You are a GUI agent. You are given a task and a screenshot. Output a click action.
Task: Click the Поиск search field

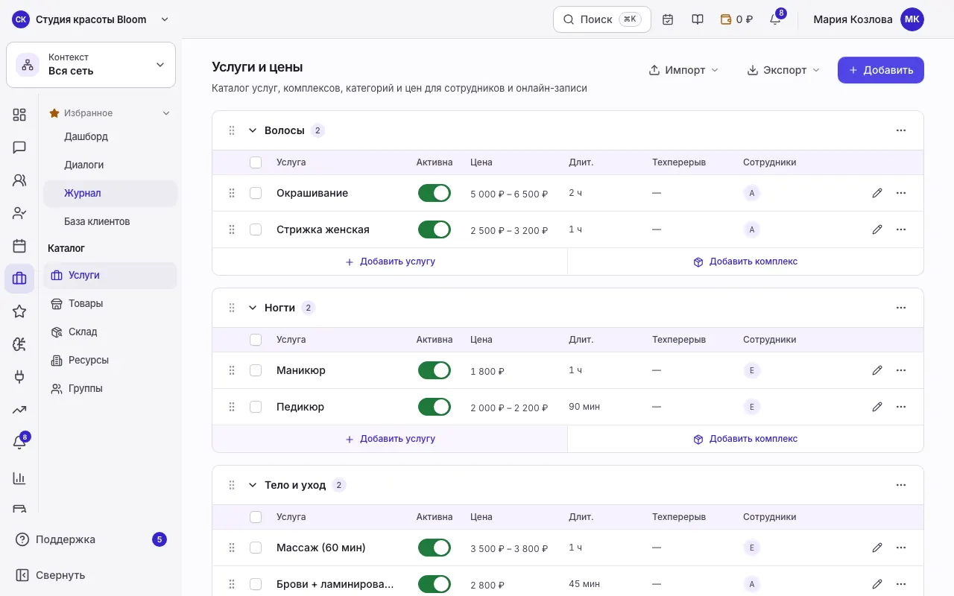click(x=602, y=19)
